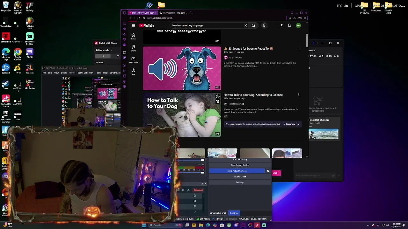Open OBS Settings button
This screenshot has height=229, width=408.
(240, 182)
